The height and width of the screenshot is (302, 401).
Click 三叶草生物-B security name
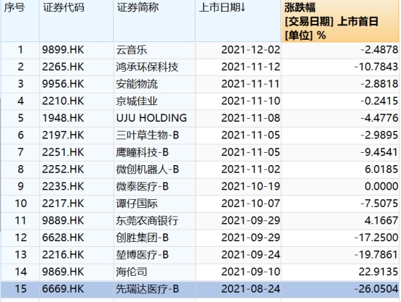click(x=148, y=135)
